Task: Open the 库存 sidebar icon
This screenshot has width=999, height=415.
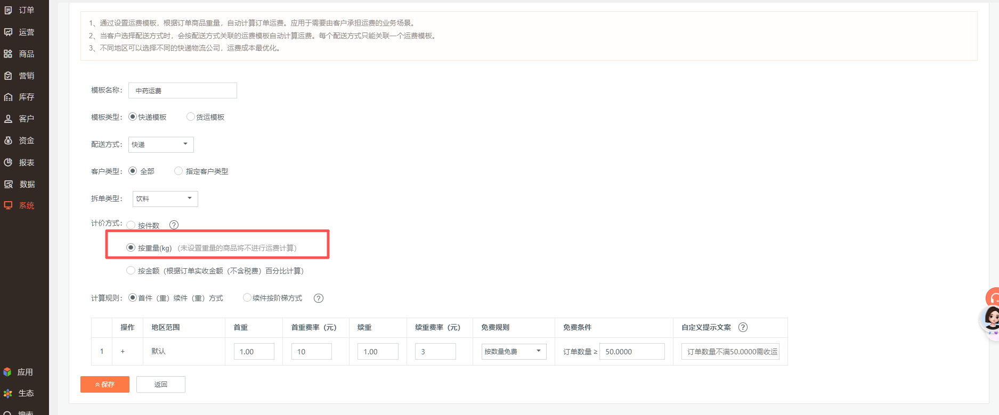Action: [x=8, y=97]
